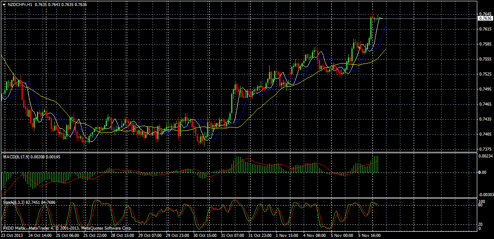Click the 0.7645 price axis label
This screenshot has height=239, width=494.
(x=485, y=14)
